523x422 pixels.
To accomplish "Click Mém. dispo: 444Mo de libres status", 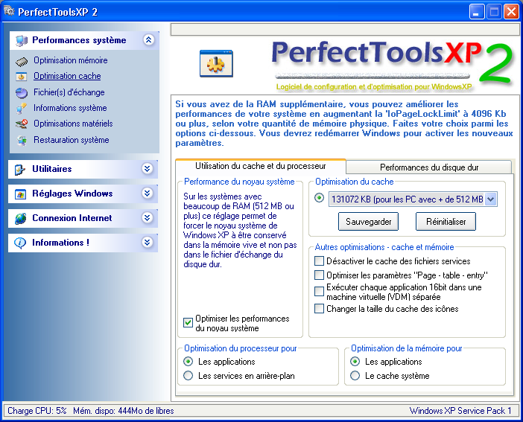I will point(124,411).
